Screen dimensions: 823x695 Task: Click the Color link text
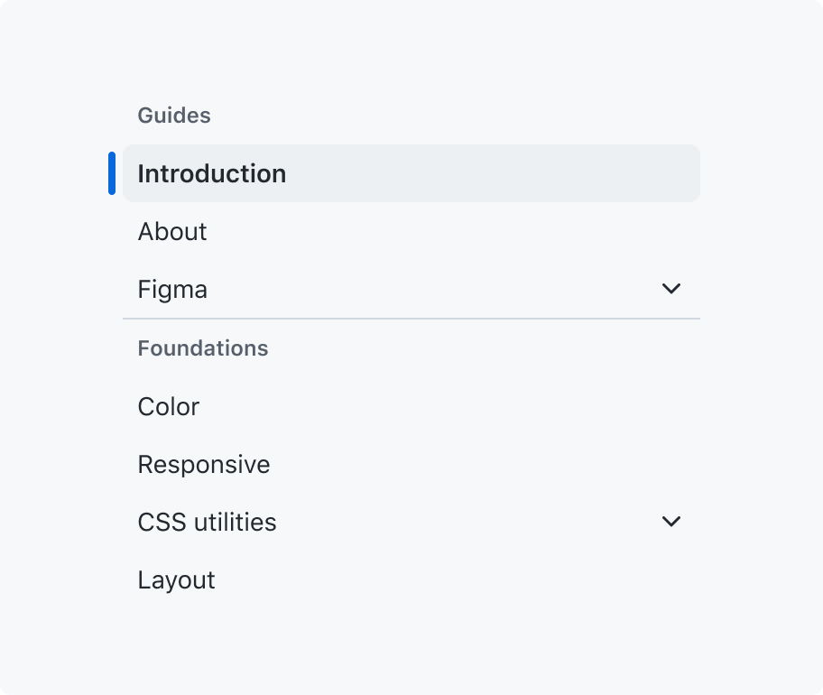169,406
